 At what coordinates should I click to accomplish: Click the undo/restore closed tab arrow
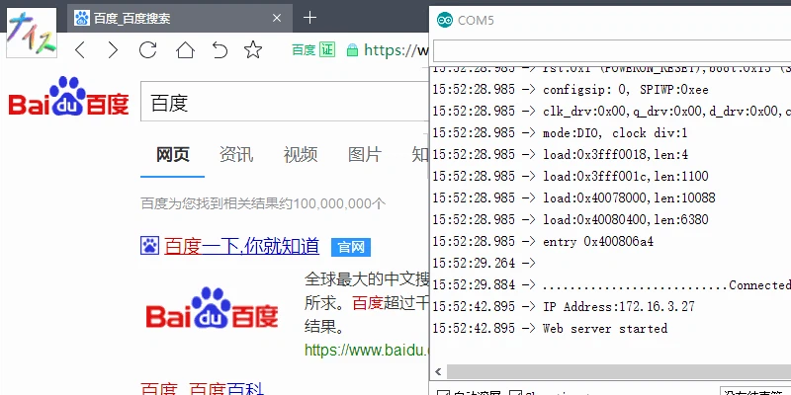tap(220, 50)
